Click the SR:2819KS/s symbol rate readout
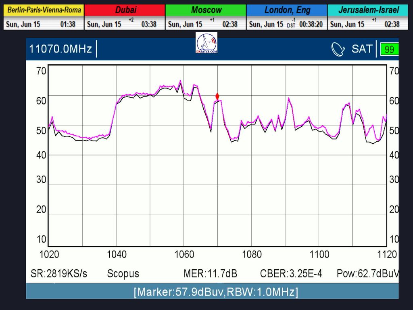The height and width of the screenshot is (310, 413). [59, 274]
